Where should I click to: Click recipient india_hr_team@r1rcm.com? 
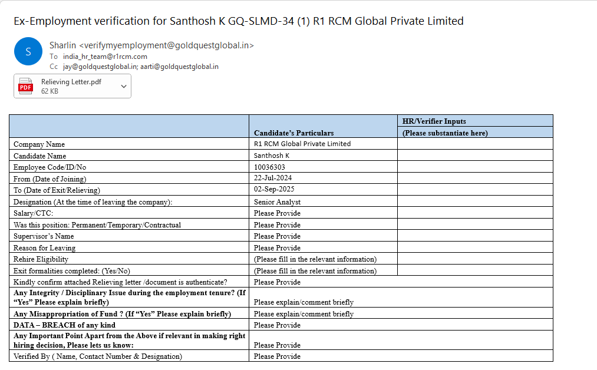105,57
